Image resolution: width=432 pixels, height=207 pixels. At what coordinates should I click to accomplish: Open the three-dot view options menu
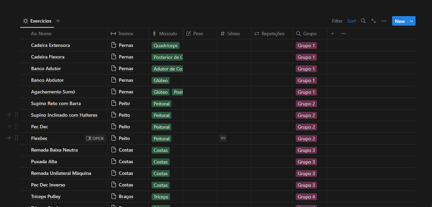(x=384, y=21)
